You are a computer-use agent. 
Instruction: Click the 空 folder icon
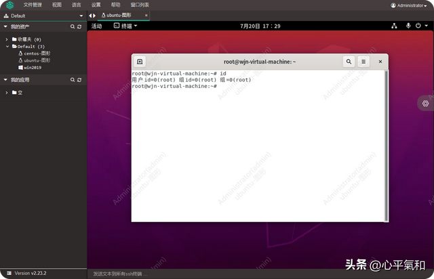pos(14,92)
